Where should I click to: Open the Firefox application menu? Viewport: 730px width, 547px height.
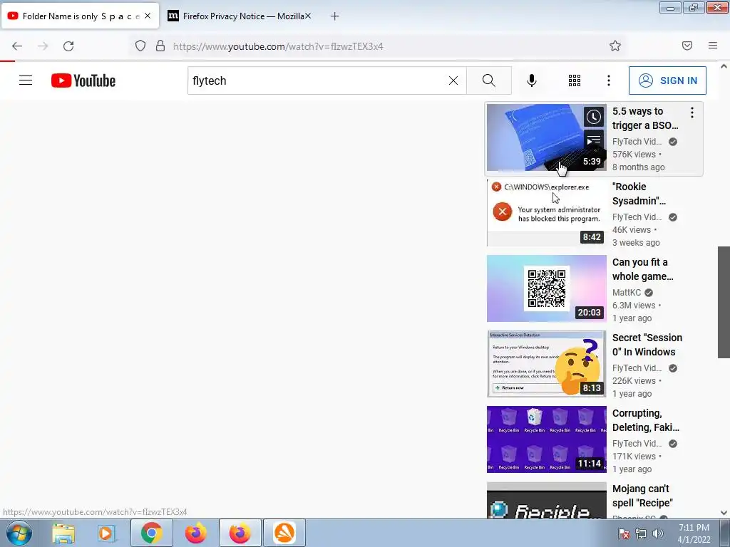[x=713, y=46]
